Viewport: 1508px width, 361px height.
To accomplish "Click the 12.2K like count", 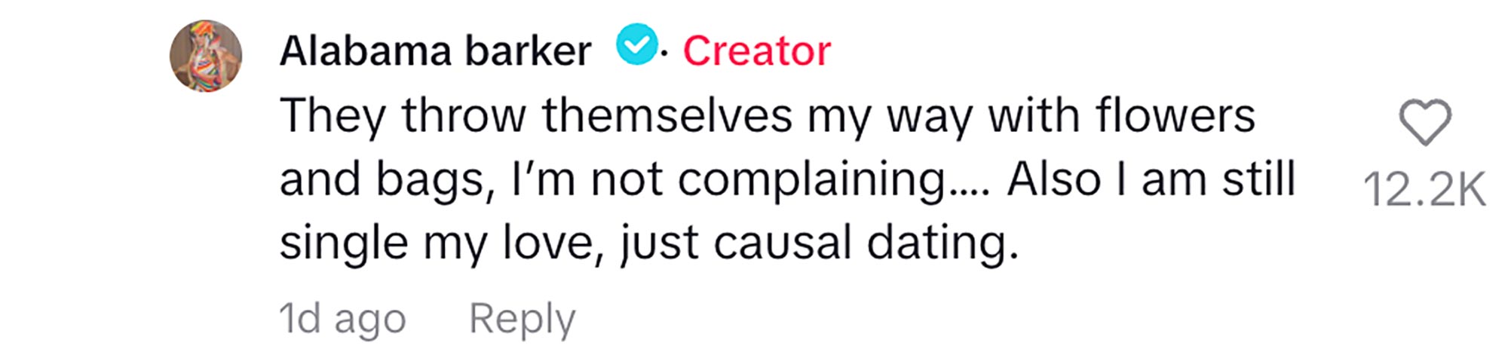I will pyautogui.click(x=1424, y=189).
